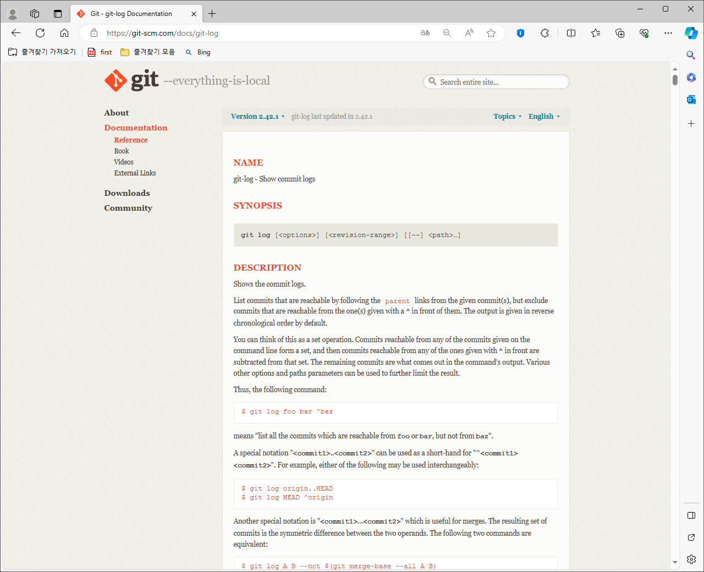
Task: Click the page scrollbar thumb
Action: pos(675,80)
